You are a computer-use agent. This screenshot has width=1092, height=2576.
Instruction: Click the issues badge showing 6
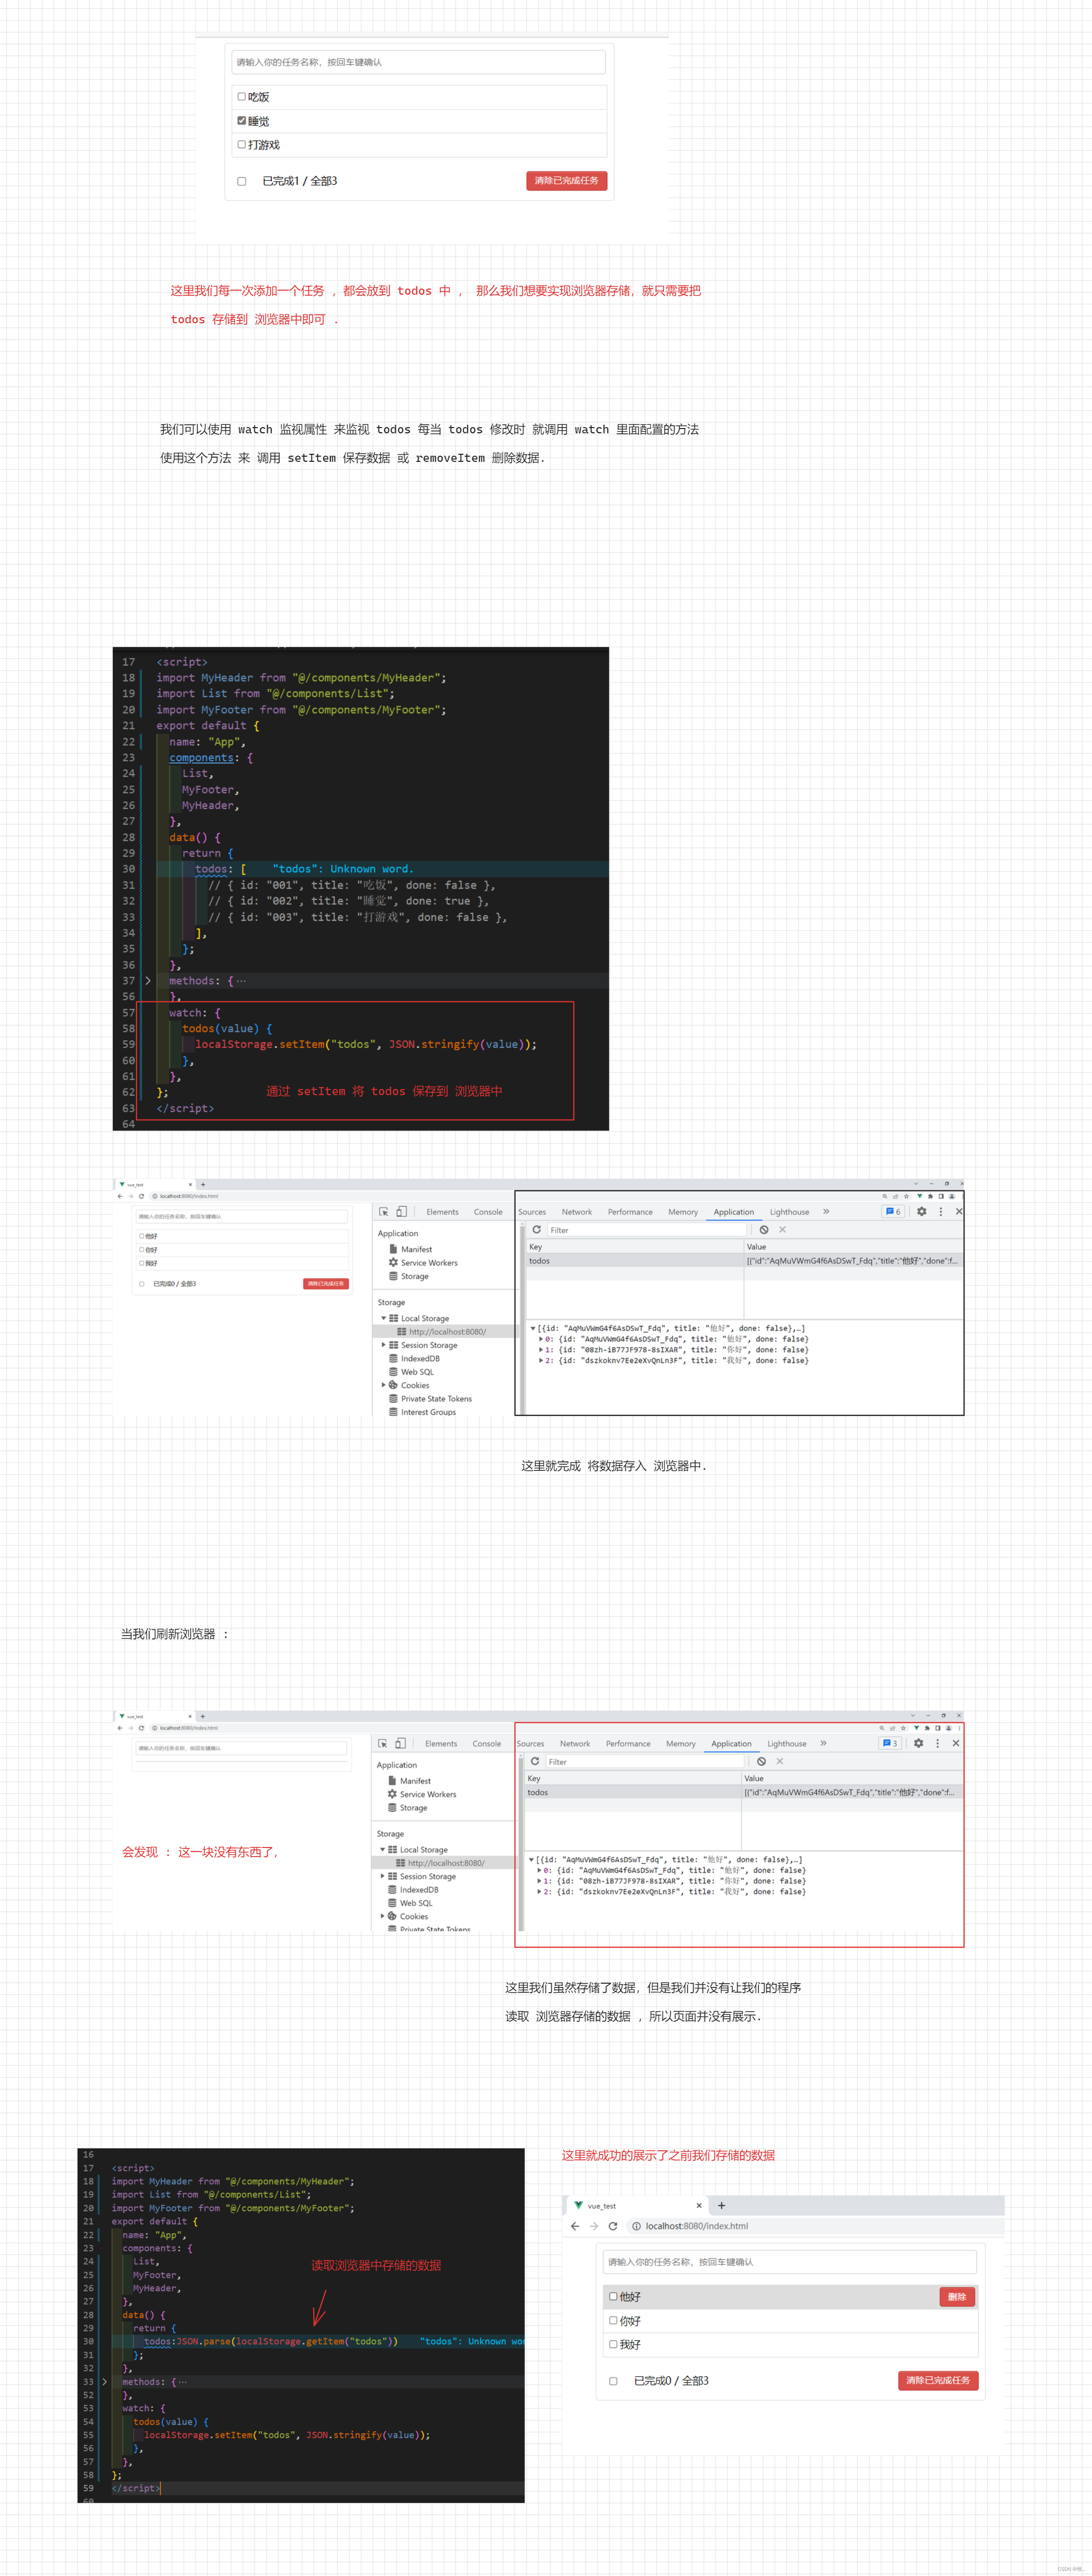[x=892, y=1211]
